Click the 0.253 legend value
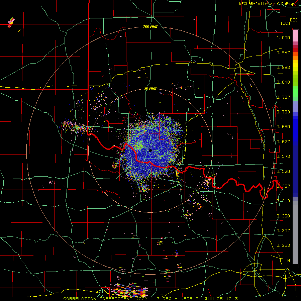301x301 pixels. click(283, 245)
